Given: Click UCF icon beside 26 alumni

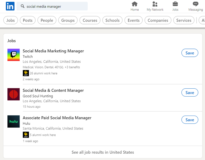Looking at the screenshot, I should coord(26,73).
